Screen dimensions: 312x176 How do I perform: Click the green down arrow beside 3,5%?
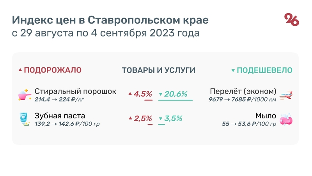[160, 119]
